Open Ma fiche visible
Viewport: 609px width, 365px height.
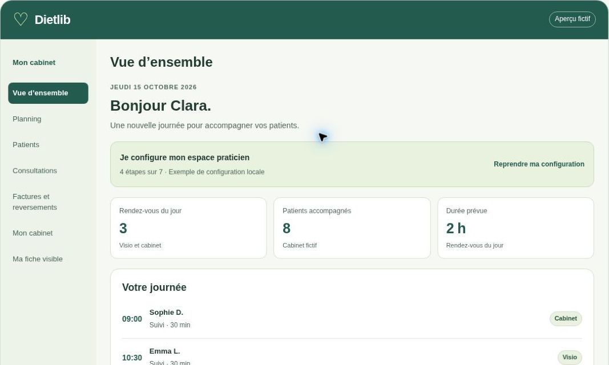tap(37, 259)
